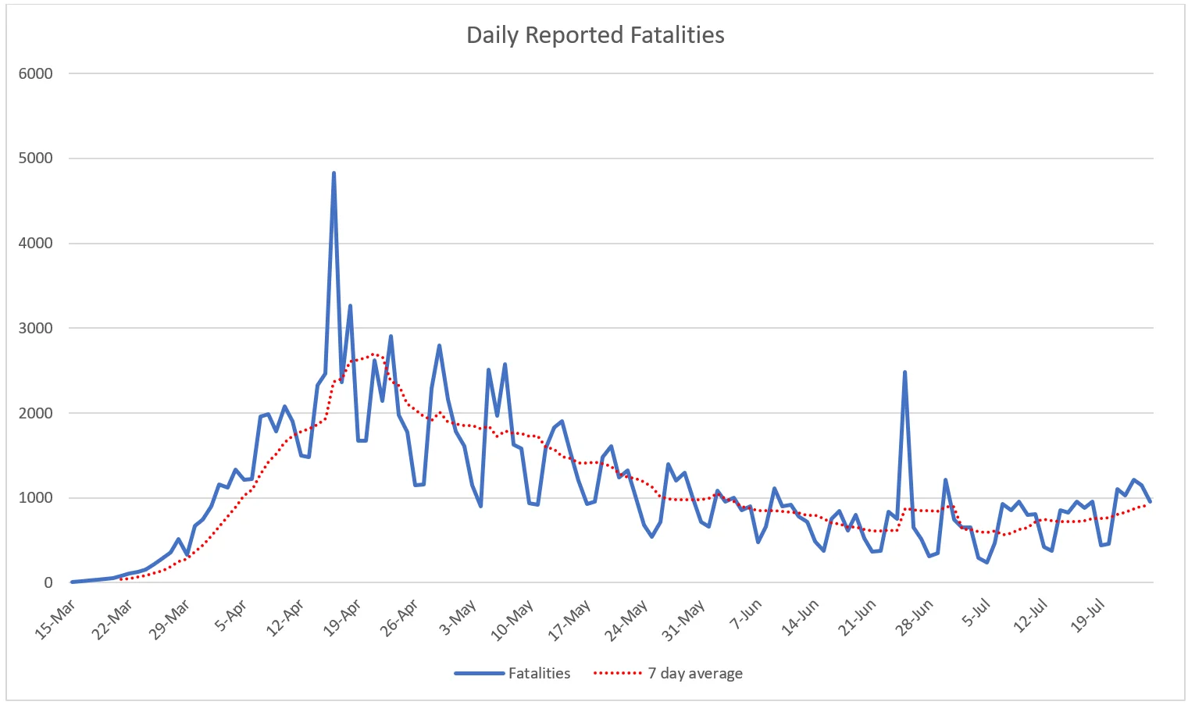This screenshot has width=1188, height=705.
Task: Click the 5-Jul date axis label
Action: pos(976,614)
